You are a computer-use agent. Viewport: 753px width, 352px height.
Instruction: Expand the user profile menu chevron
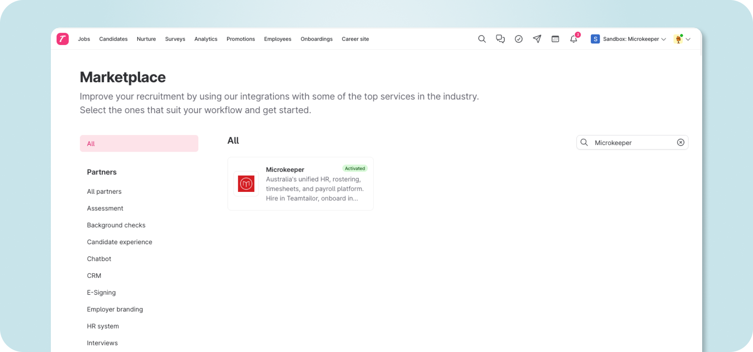pos(688,39)
